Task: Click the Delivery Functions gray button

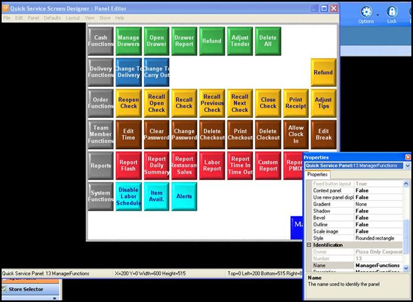Action: (x=101, y=72)
